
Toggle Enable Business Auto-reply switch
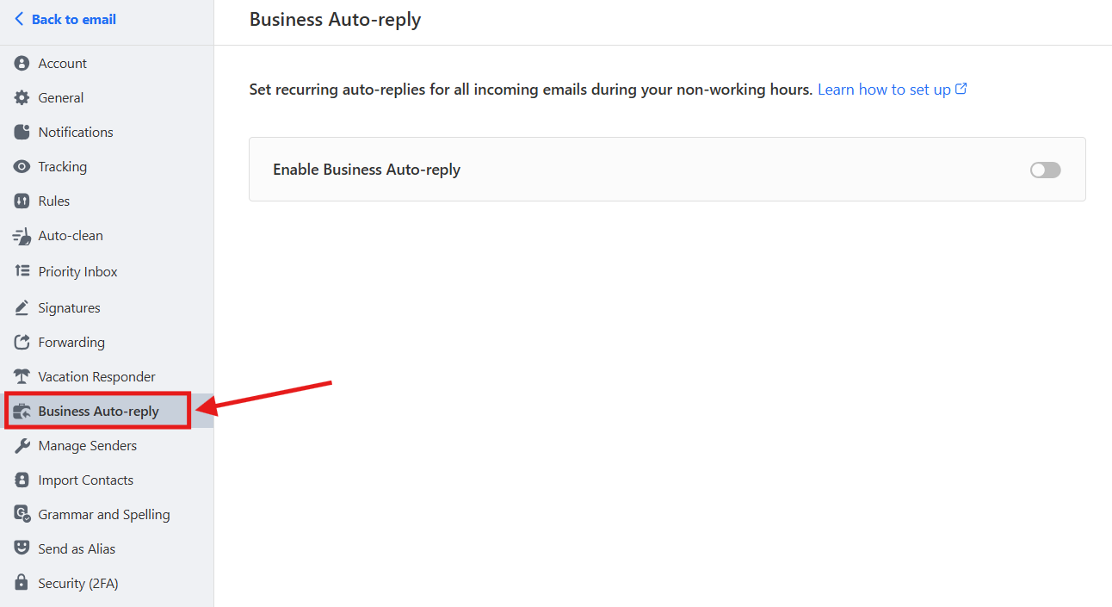[x=1046, y=170]
